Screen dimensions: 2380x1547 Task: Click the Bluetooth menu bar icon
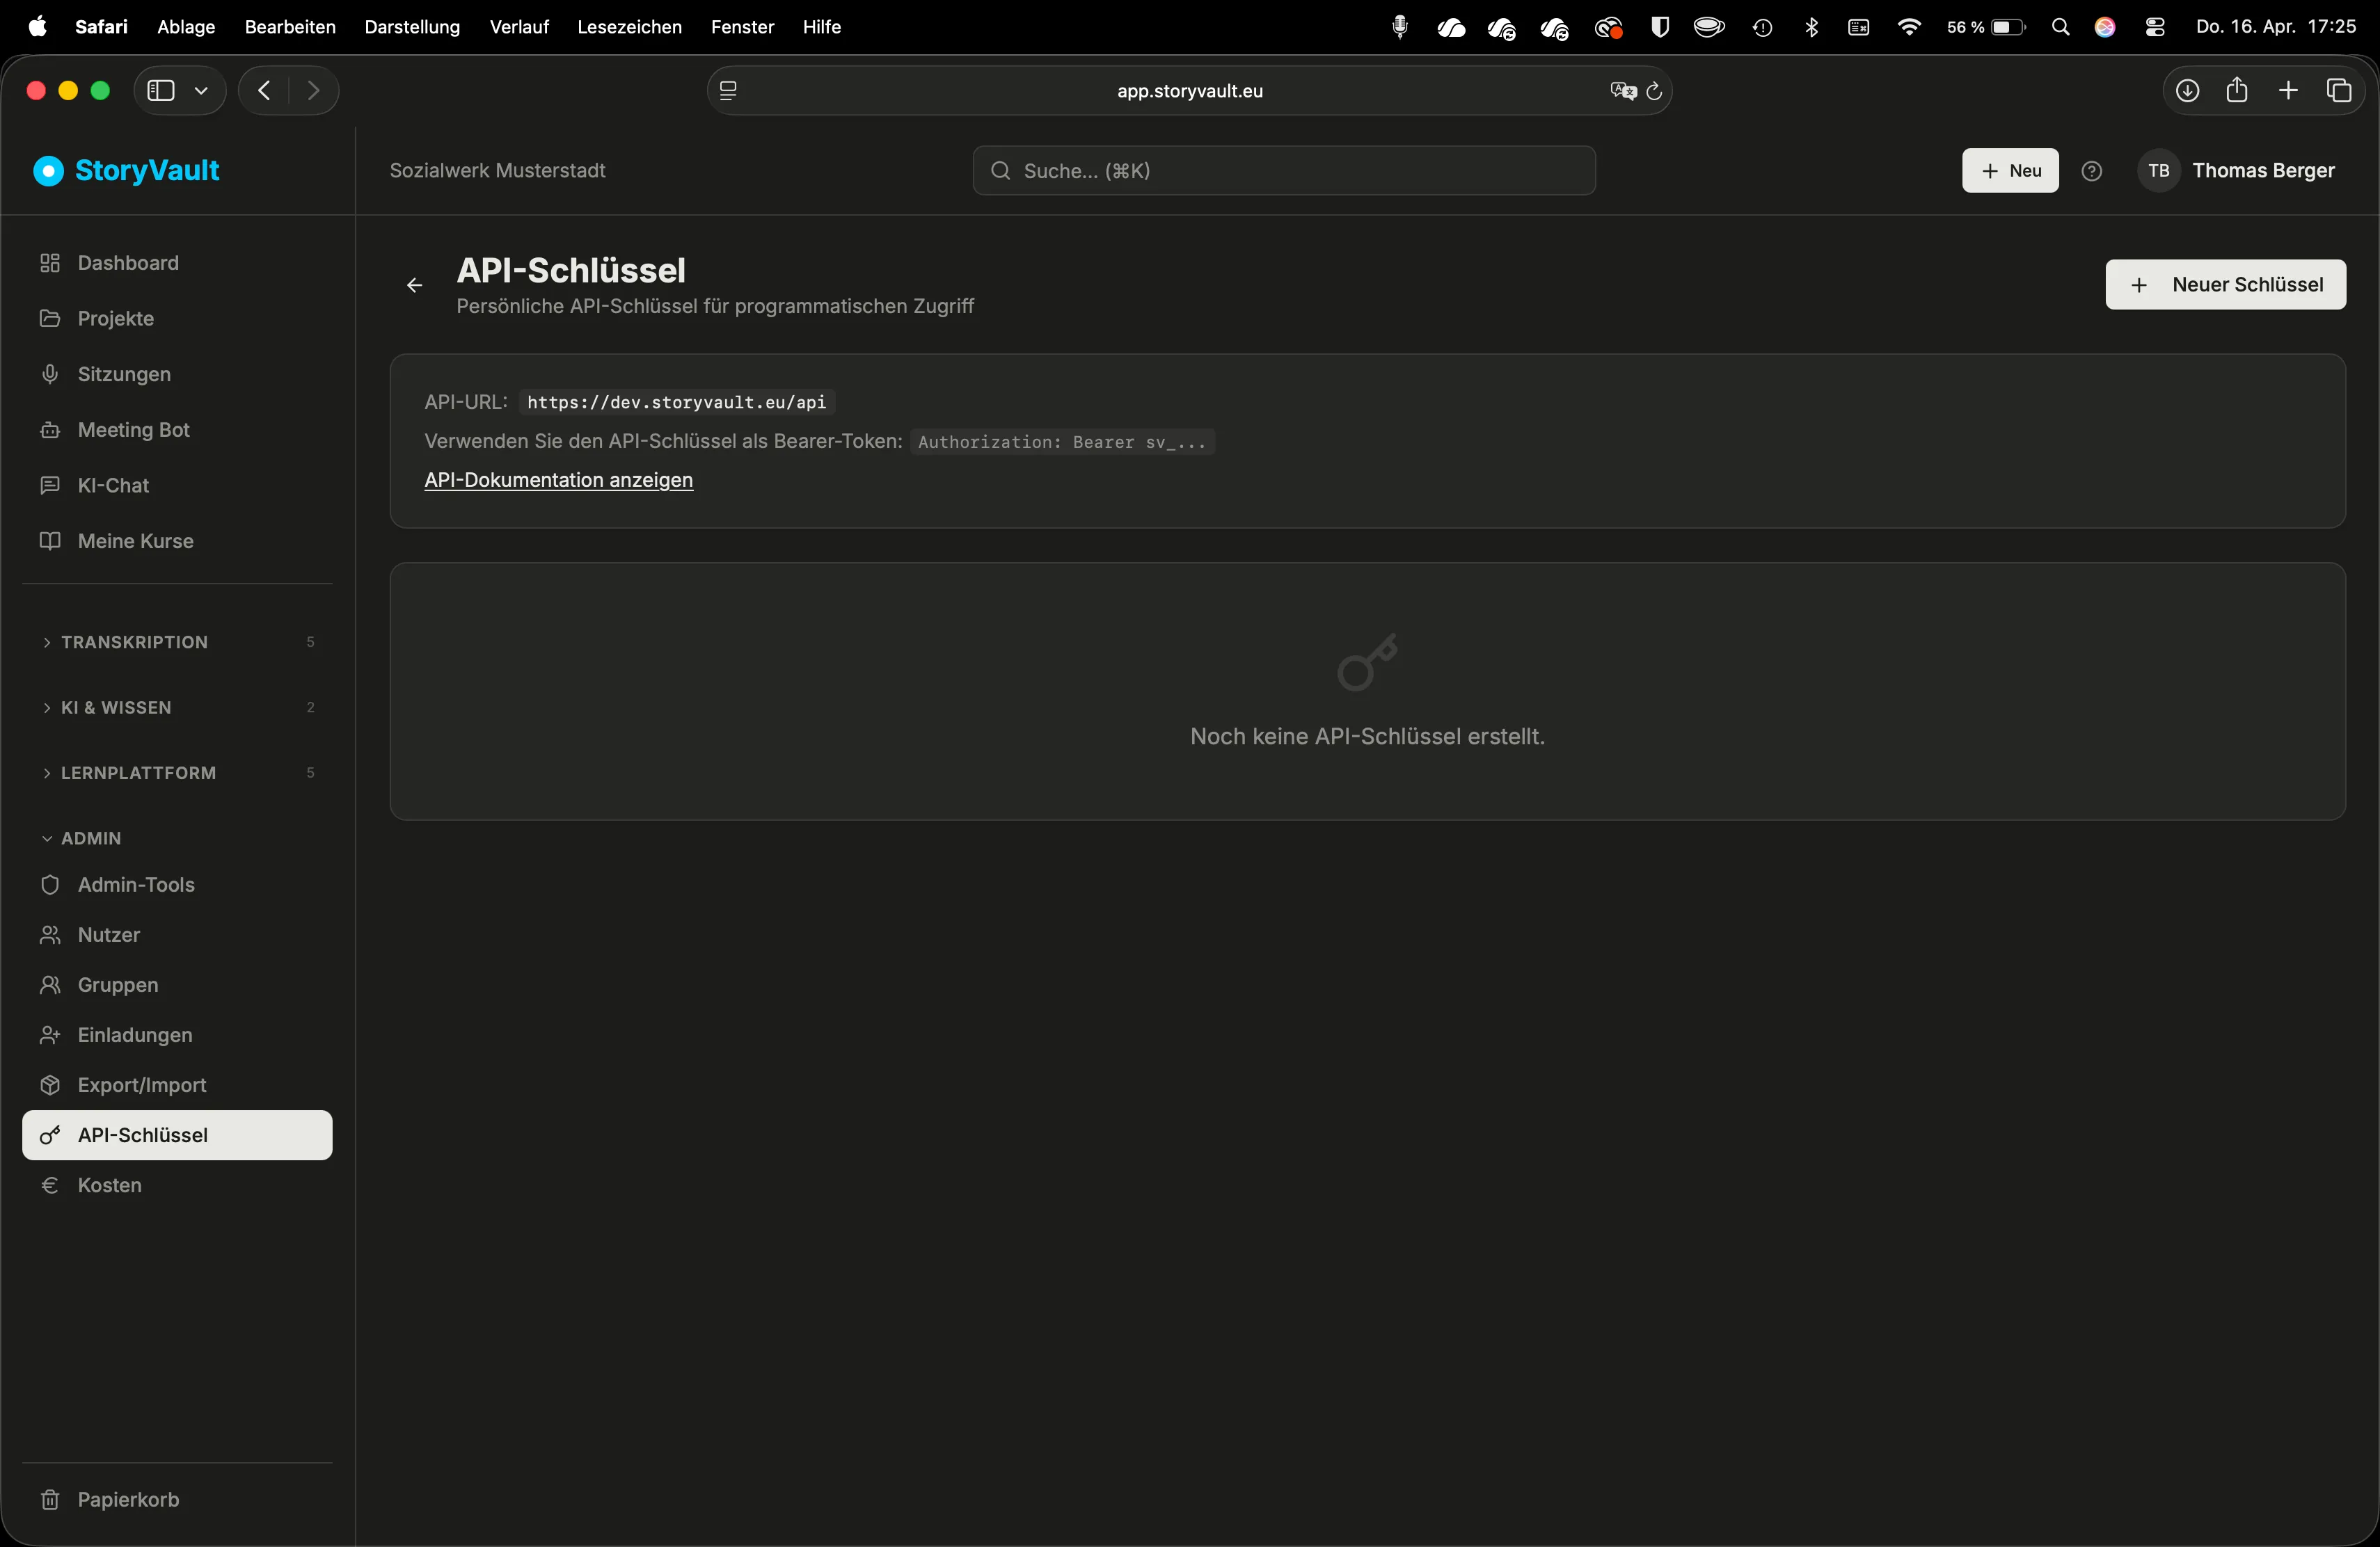coord(1811,27)
